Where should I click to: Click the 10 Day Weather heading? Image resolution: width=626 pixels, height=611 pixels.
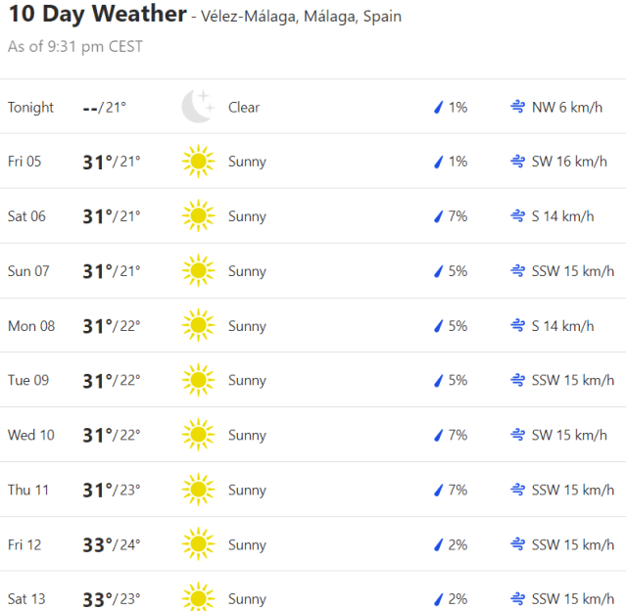tap(97, 15)
